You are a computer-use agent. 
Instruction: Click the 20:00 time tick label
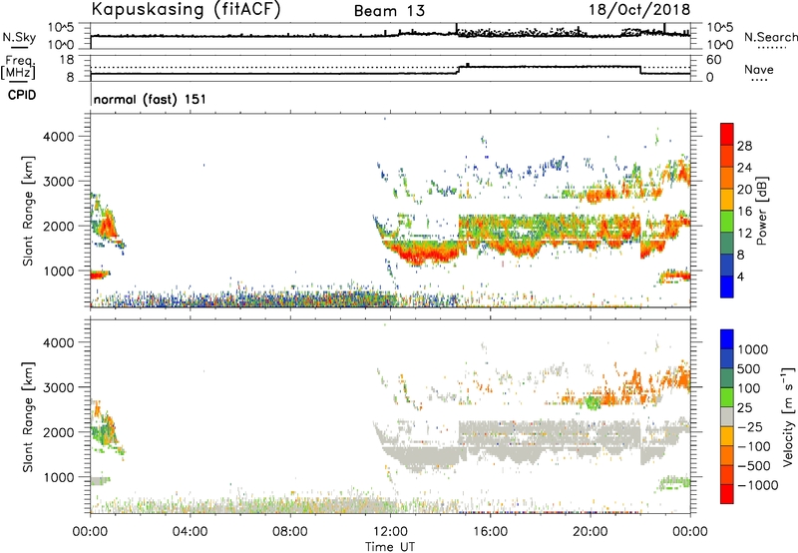point(591,532)
